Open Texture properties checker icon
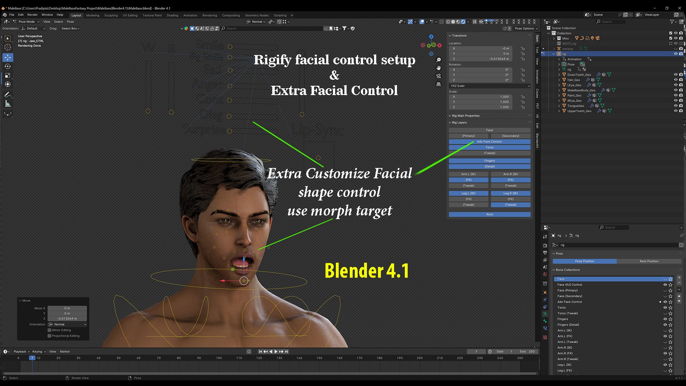The image size is (686, 386). click(545, 337)
